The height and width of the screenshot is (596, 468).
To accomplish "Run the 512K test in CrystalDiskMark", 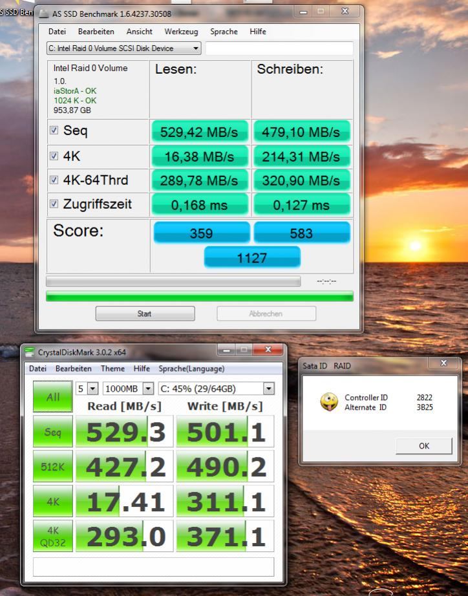I will click(53, 466).
